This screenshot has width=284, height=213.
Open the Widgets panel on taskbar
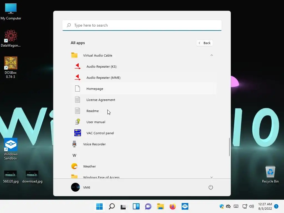[x=136, y=206]
